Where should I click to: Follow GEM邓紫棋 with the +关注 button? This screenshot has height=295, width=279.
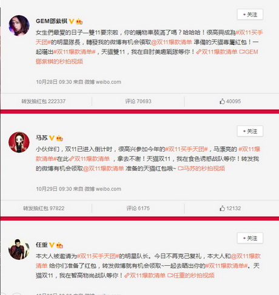pyautogui.click(x=250, y=15)
